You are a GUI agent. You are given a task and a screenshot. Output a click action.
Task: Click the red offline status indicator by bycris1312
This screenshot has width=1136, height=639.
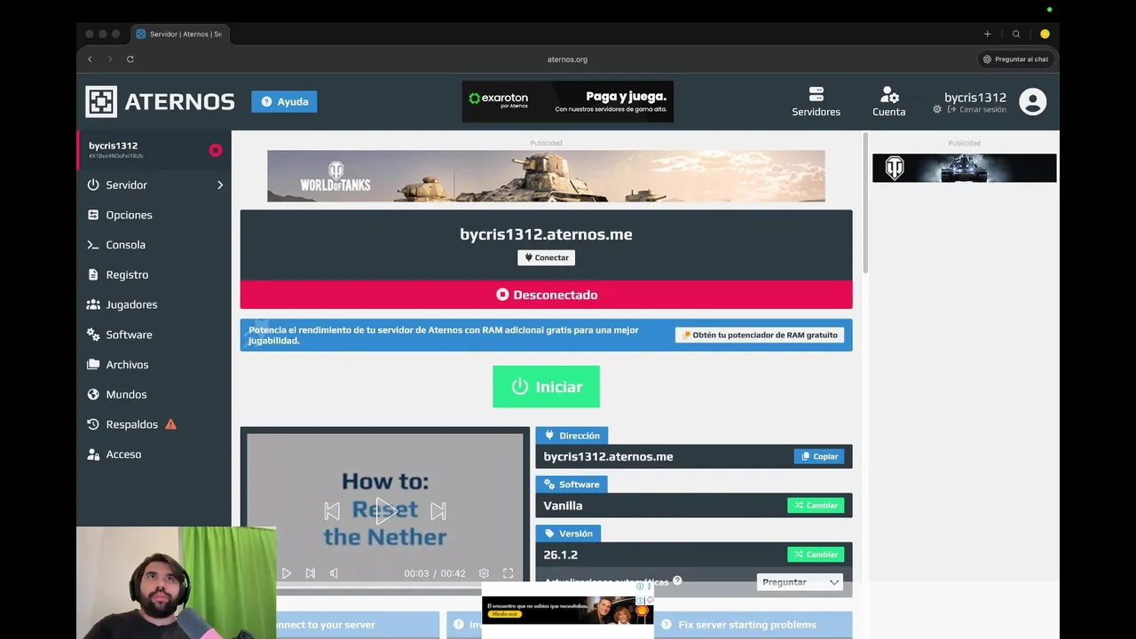215,150
